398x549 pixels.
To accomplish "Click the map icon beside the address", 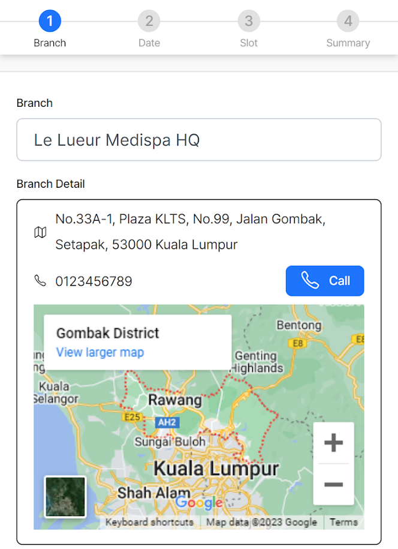I will (40, 232).
